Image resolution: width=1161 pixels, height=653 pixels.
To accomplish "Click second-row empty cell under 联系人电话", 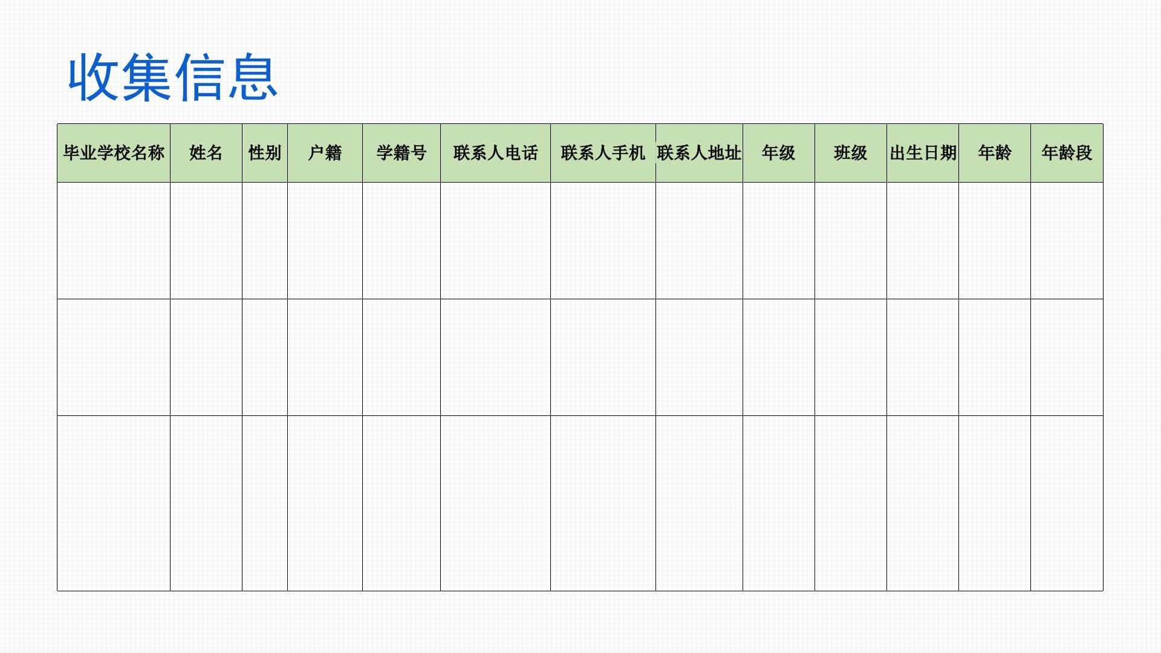I will coord(495,357).
